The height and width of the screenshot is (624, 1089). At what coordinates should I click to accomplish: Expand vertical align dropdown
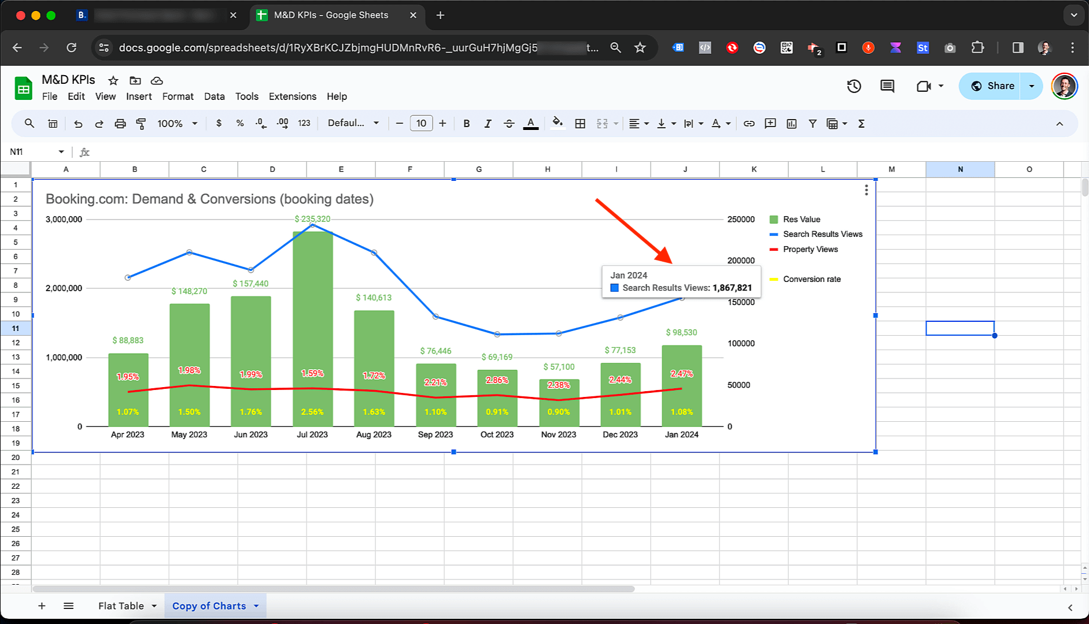tap(674, 124)
